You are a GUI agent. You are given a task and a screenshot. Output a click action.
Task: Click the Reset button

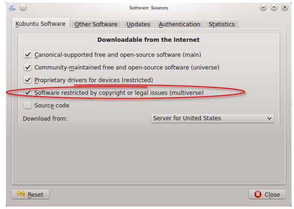(31, 194)
